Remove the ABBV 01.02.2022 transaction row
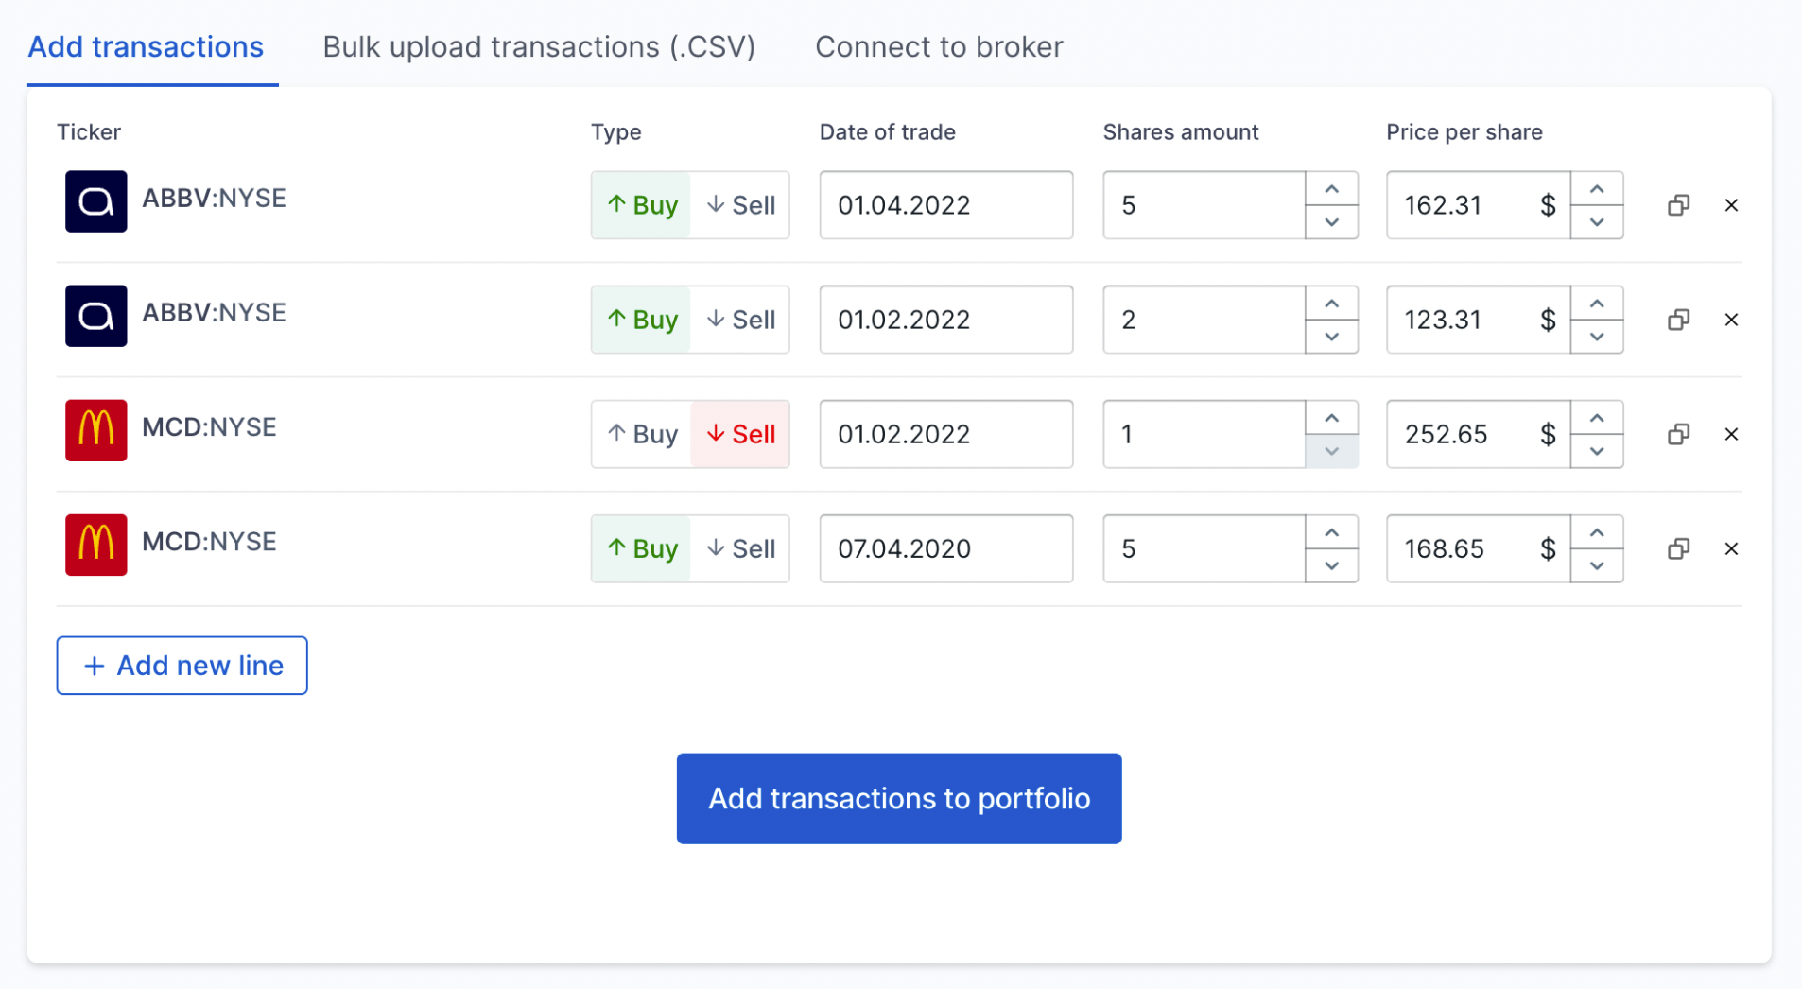The image size is (1802, 989). coord(1731,320)
